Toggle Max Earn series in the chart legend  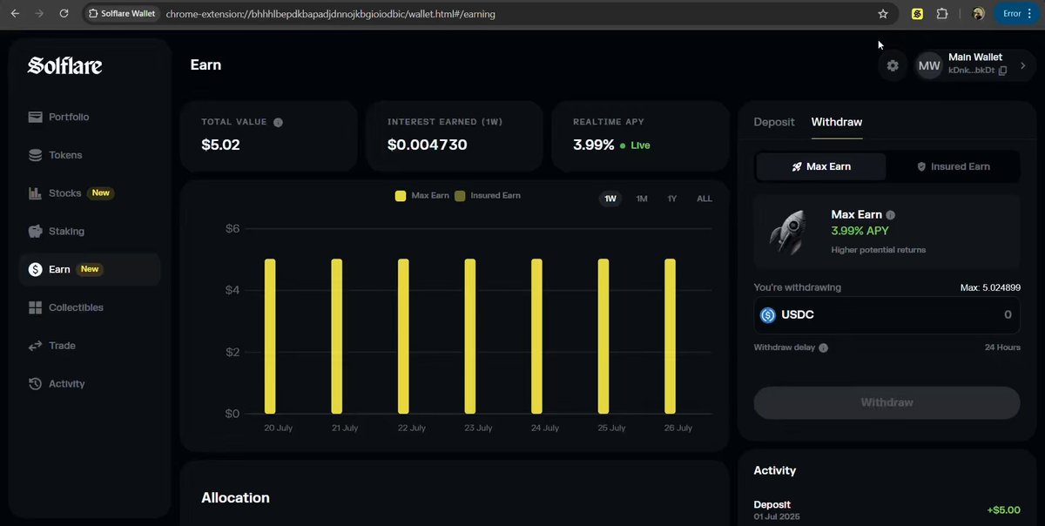coord(422,196)
